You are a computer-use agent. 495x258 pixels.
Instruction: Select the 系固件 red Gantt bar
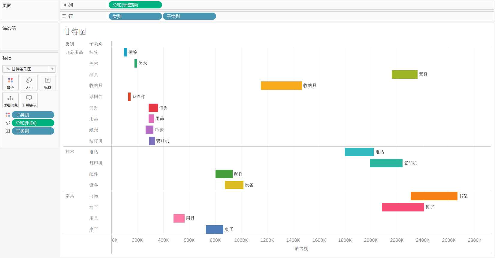pos(129,97)
